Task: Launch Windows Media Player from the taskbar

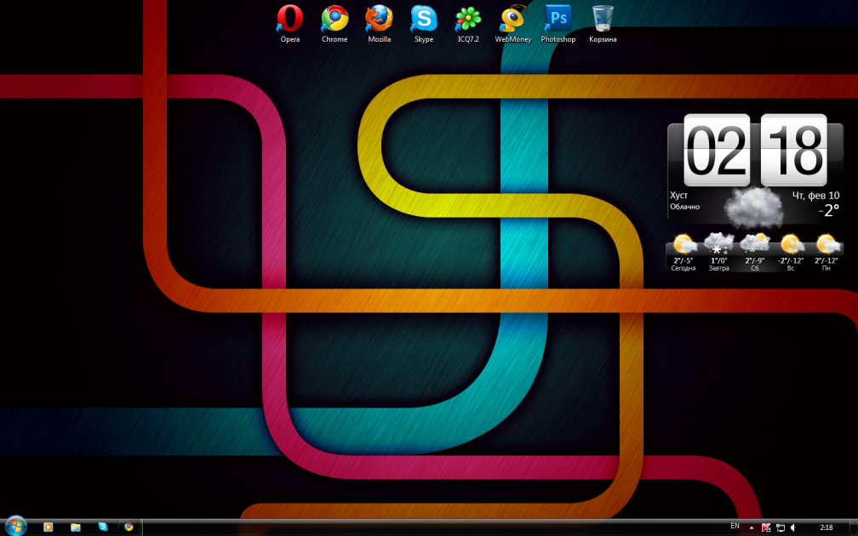Action: pos(49,527)
